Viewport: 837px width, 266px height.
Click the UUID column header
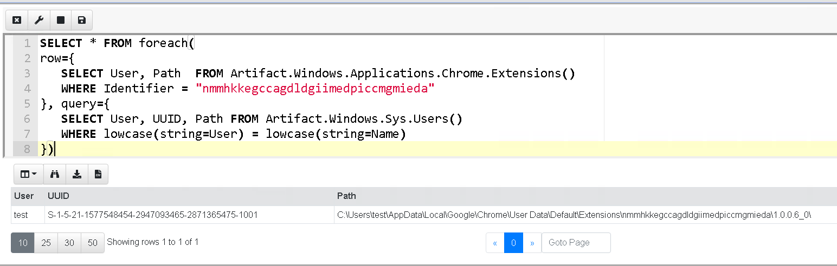click(59, 196)
